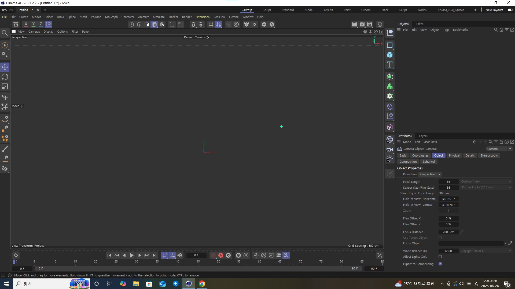Viewport: 515px width, 289px height.
Task: Open the Takes tab
Action: point(420,24)
